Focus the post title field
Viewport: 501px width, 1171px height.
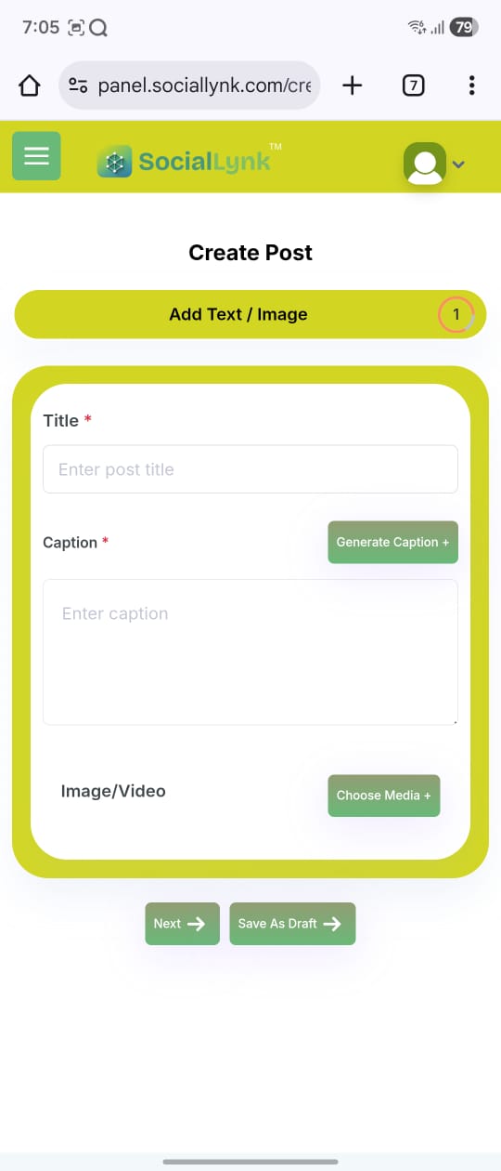point(250,469)
